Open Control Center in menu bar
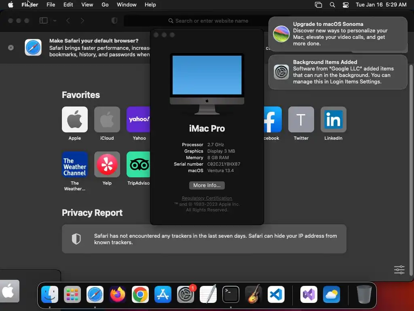 pos(346,5)
